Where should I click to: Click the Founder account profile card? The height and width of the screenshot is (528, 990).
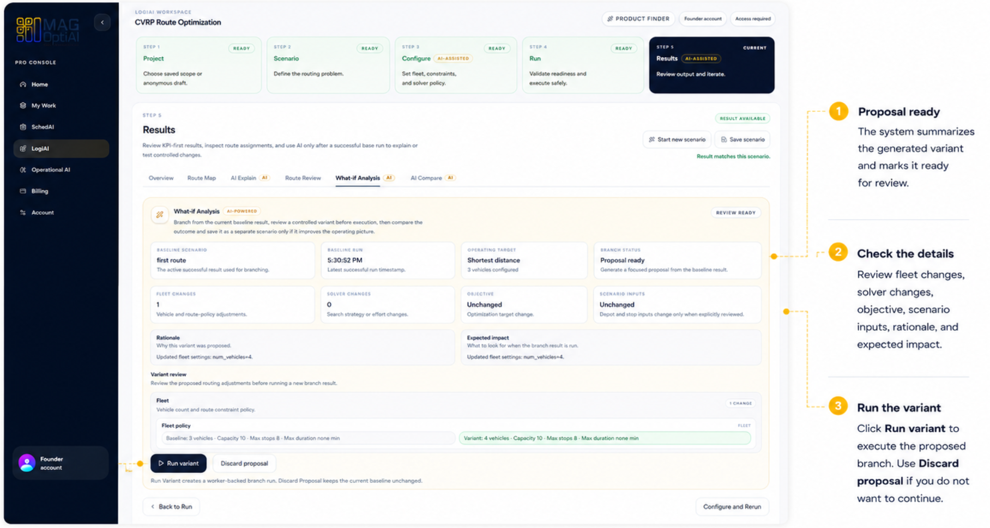click(x=61, y=463)
